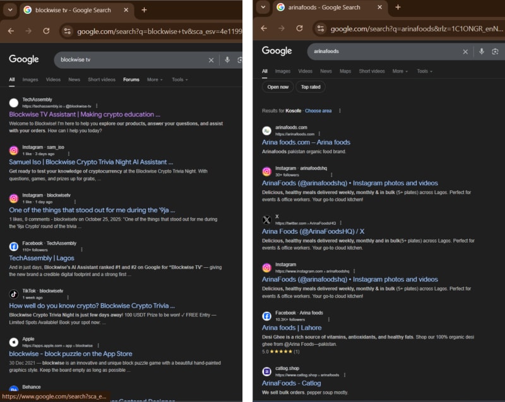The height and width of the screenshot is (402, 505).
Task: Expand More menu in arinafoods results
Action: [x=400, y=71]
